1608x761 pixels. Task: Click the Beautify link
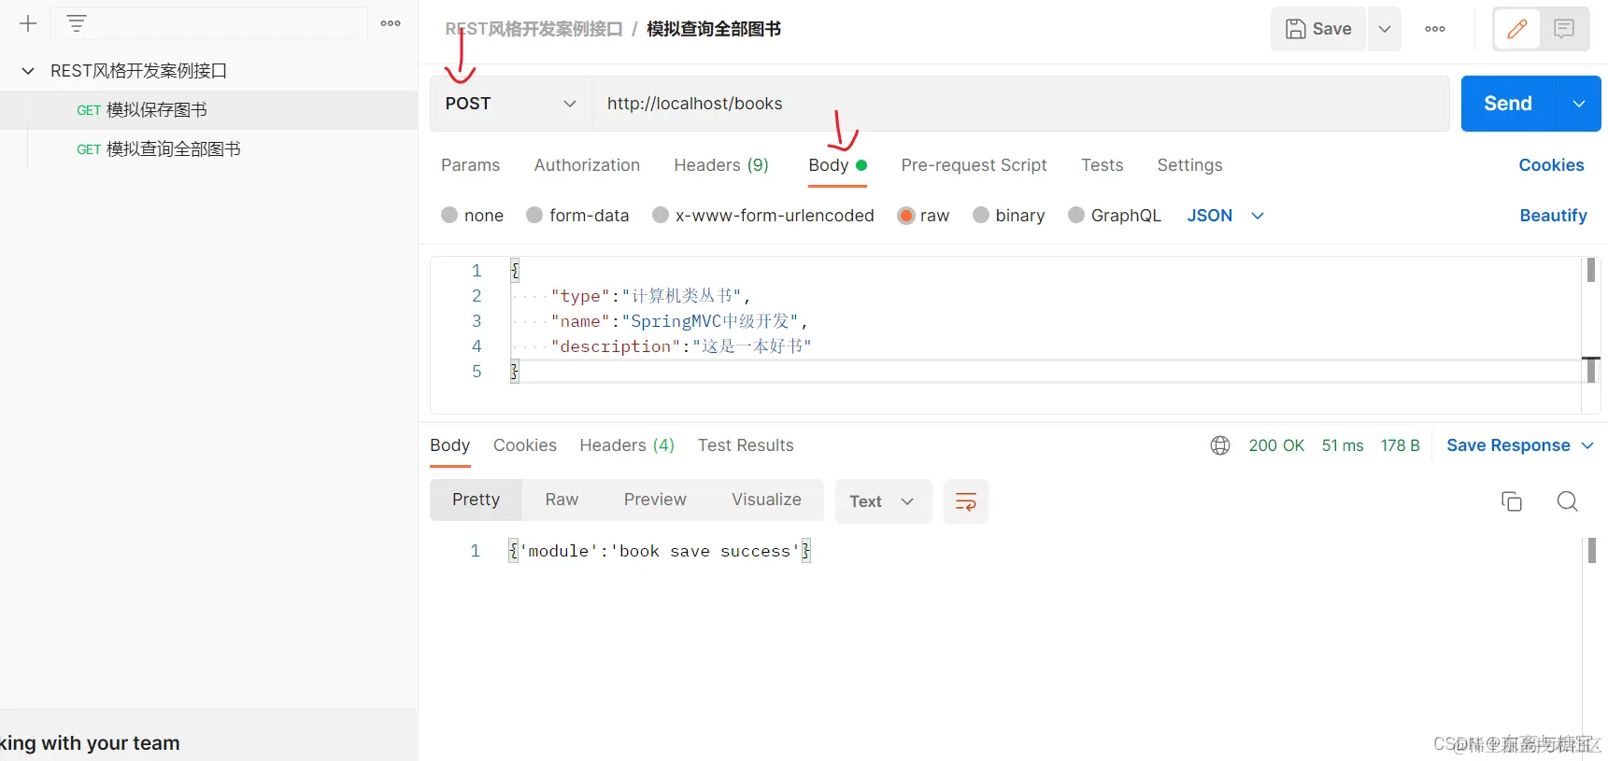click(x=1553, y=216)
